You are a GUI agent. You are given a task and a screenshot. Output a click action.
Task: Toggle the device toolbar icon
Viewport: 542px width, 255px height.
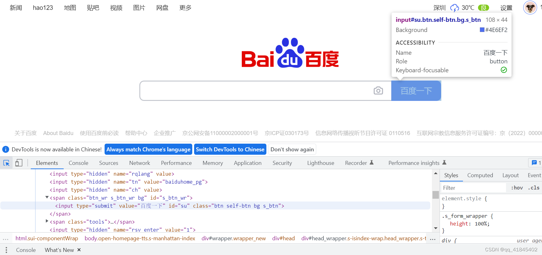click(19, 163)
